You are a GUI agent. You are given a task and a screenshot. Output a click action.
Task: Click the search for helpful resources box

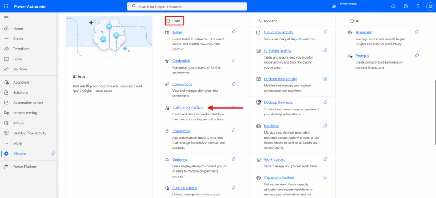(x=187, y=6)
